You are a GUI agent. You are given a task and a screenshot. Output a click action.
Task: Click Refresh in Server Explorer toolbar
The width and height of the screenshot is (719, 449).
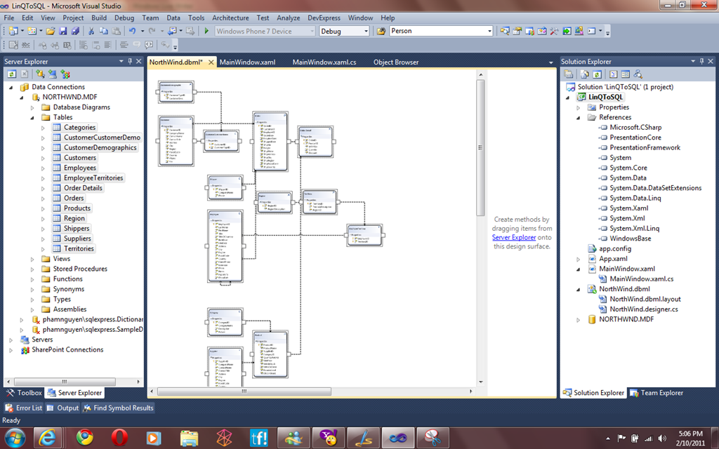[x=12, y=74]
